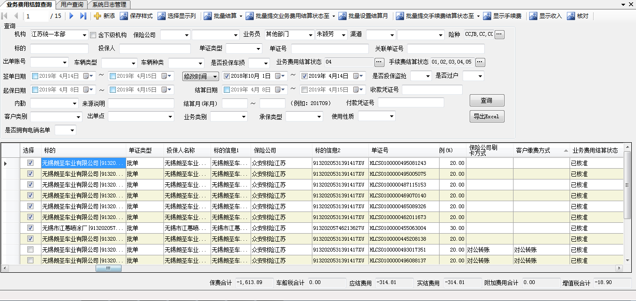Switch to the 用户查询 tab
This screenshot has width=636, height=301.
(x=72, y=5)
